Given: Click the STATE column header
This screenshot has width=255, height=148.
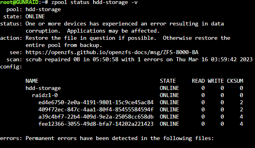Looking at the screenshot, I should pyautogui.click(x=168, y=81).
